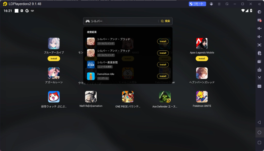Viewport: 264px width, 151px height.
Task: Click the Google G icon in status bar
Action: [27, 11]
